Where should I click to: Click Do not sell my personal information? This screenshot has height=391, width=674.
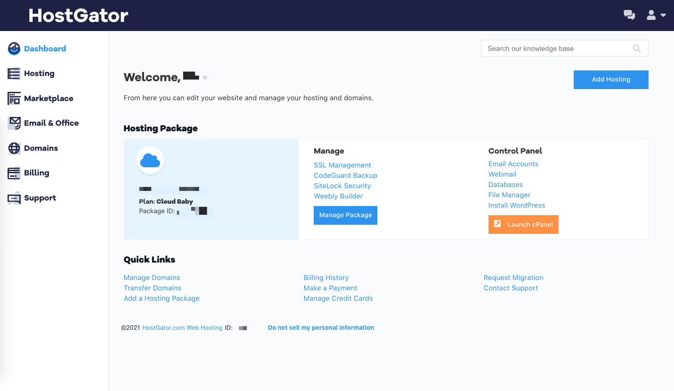click(321, 328)
